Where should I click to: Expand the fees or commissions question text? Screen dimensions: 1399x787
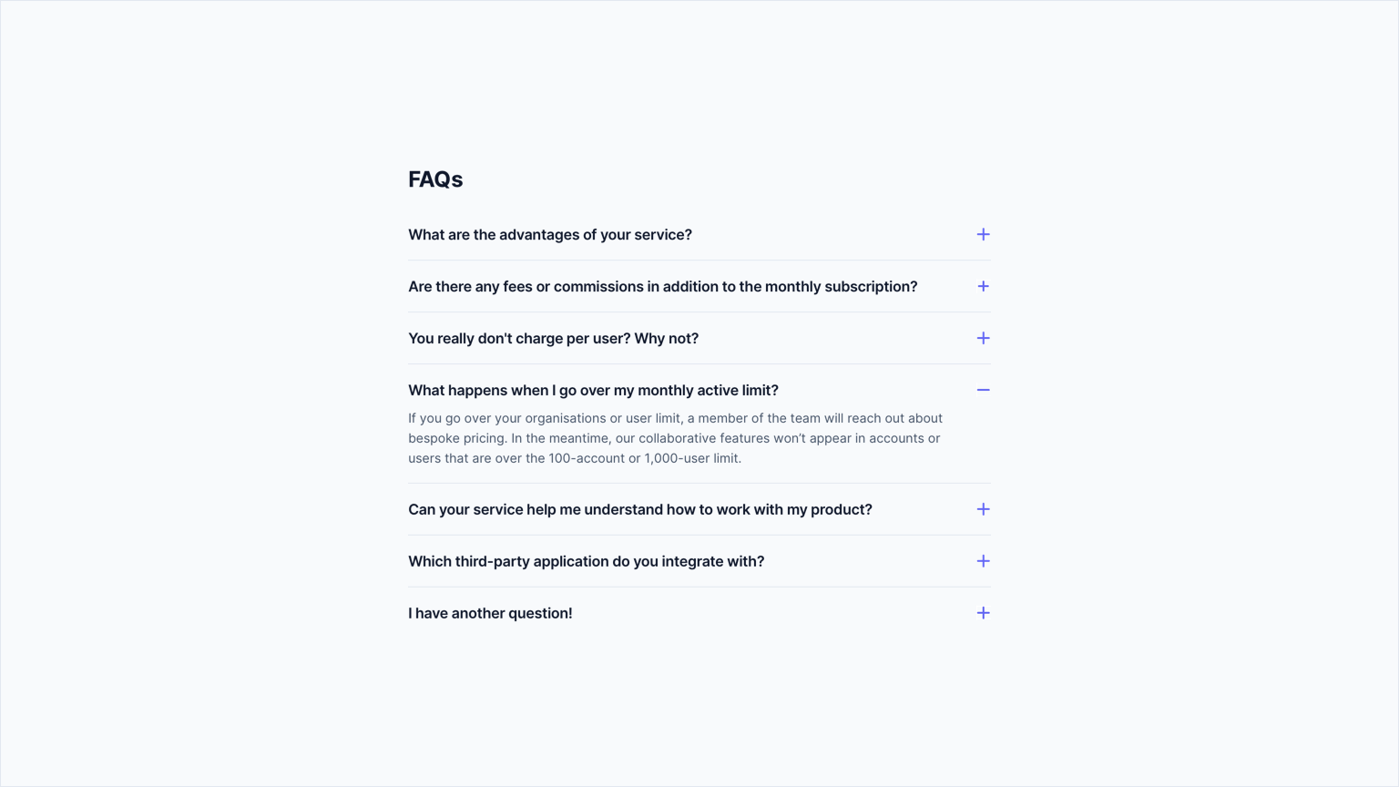point(662,287)
